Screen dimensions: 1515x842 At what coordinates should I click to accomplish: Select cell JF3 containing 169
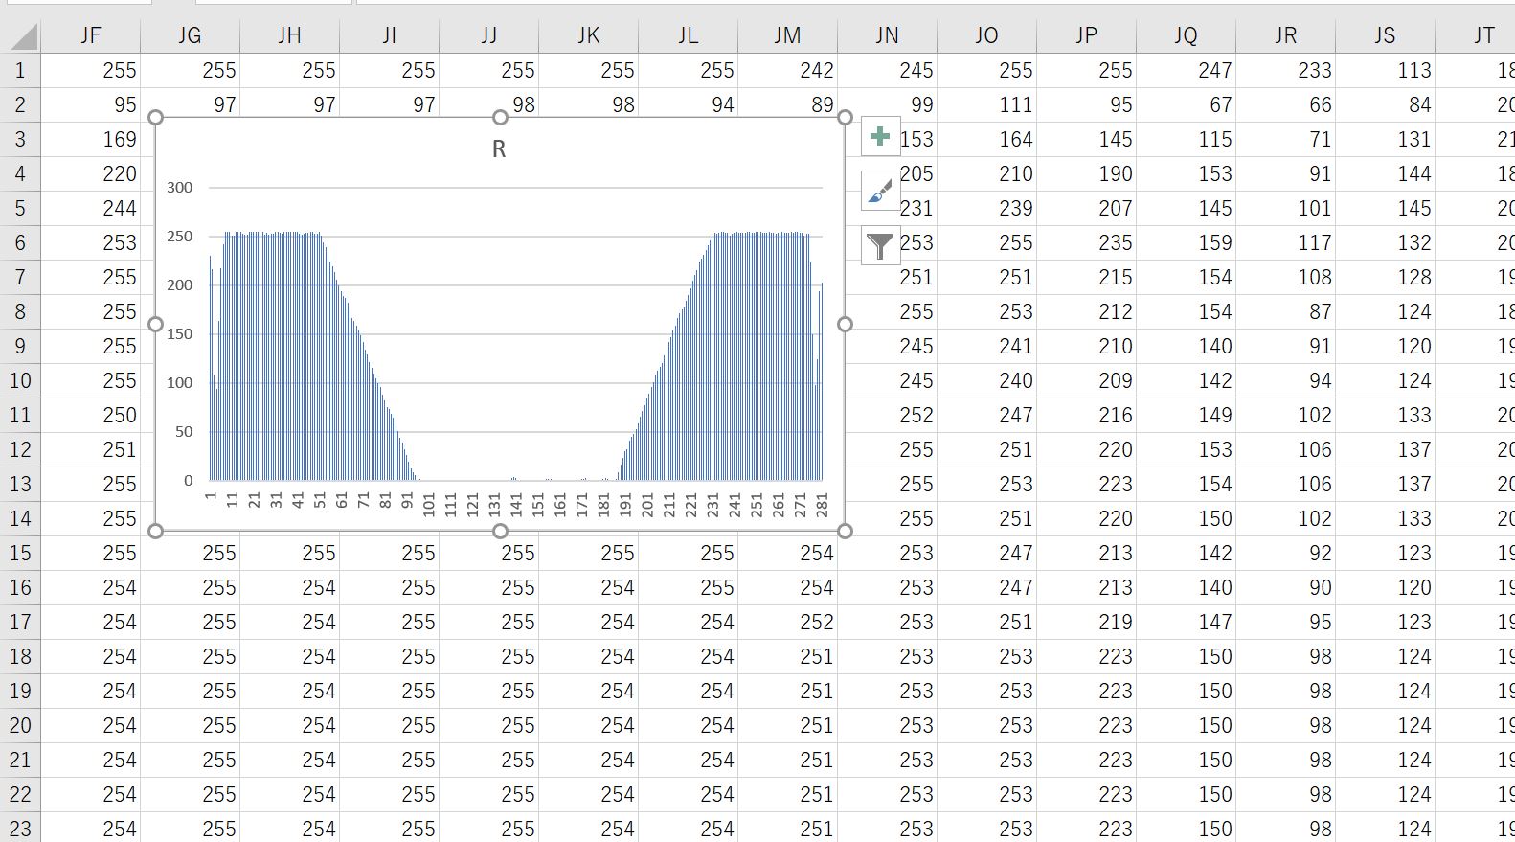pos(91,139)
